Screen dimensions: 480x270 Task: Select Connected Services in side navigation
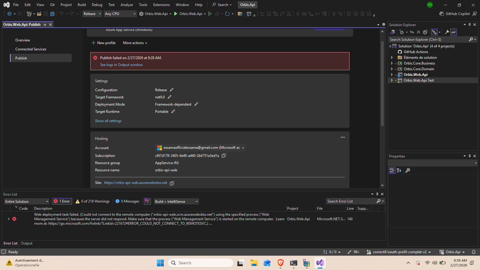click(31, 49)
